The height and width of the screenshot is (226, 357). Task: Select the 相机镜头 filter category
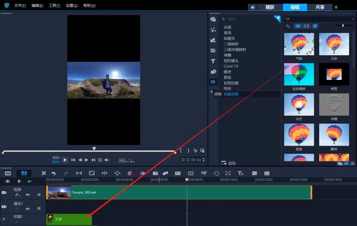(231, 61)
